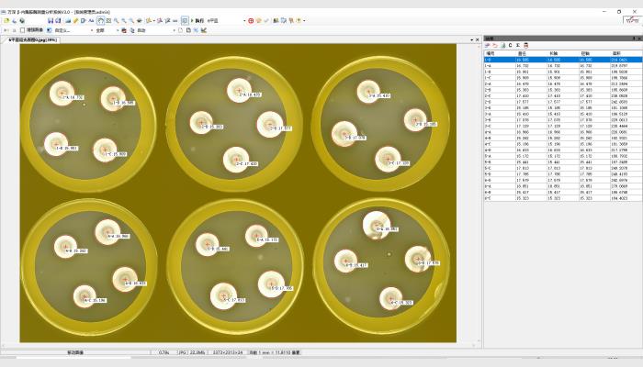Close the image document tab panel
643x367 pixels.
pos(476,39)
